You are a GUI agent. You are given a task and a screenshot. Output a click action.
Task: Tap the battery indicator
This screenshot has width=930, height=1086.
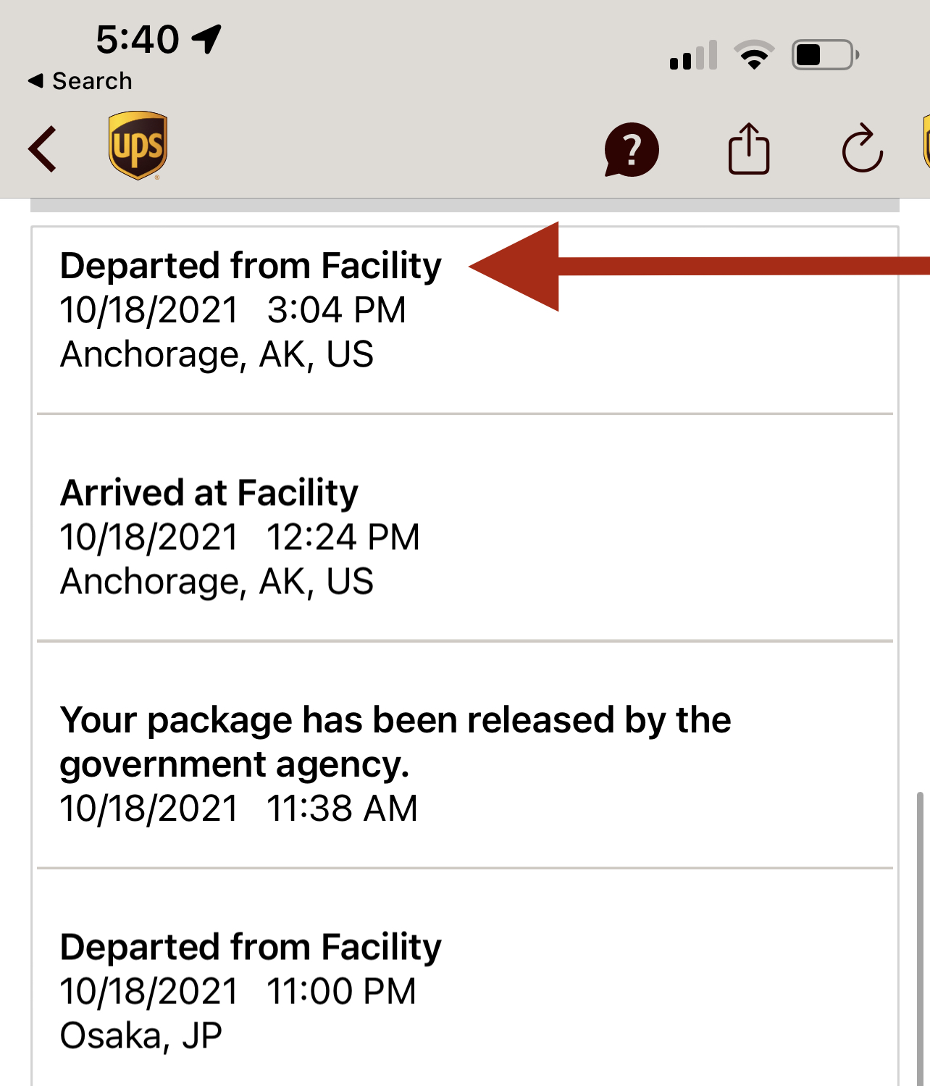coord(826,54)
